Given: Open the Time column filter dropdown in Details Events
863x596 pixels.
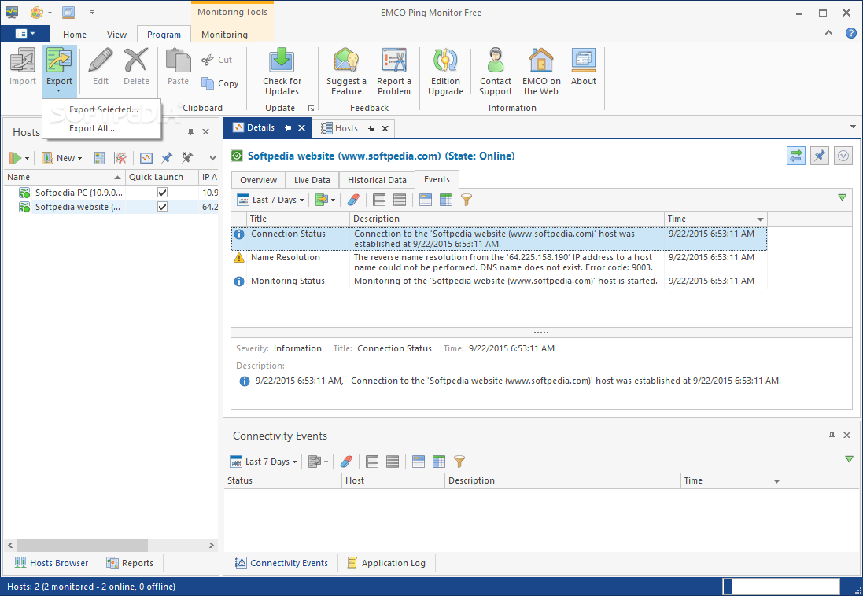Looking at the screenshot, I should [760, 219].
